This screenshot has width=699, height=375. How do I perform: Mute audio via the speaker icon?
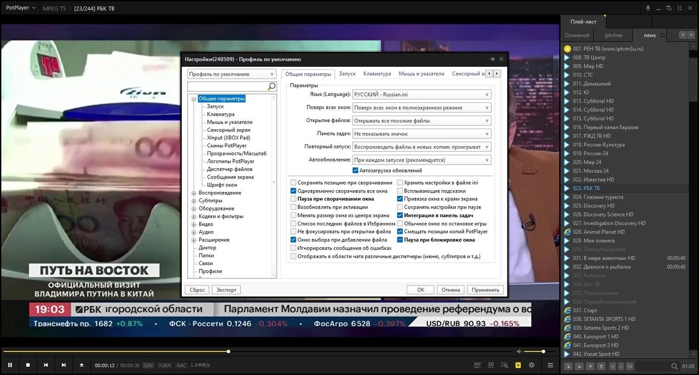tap(519, 351)
